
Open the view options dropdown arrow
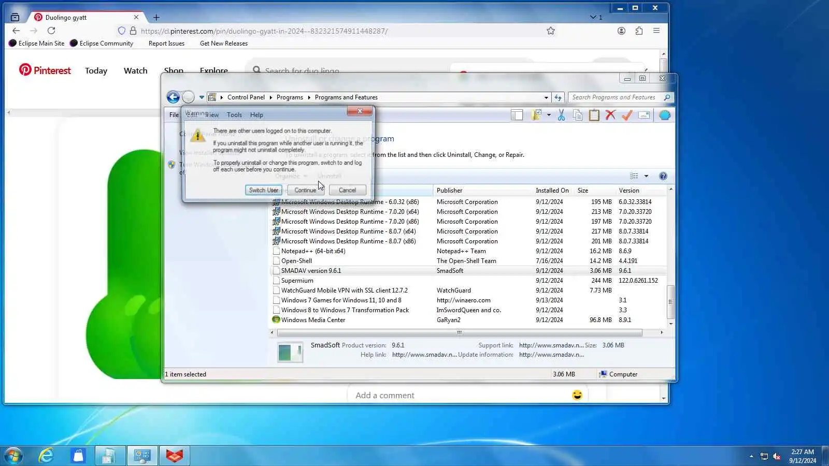(646, 176)
